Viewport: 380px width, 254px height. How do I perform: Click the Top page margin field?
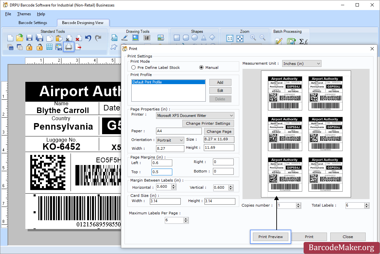(162, 172)
